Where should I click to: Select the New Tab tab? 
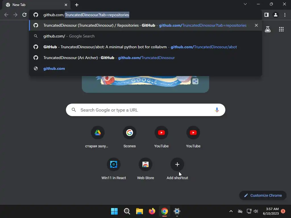36,5
